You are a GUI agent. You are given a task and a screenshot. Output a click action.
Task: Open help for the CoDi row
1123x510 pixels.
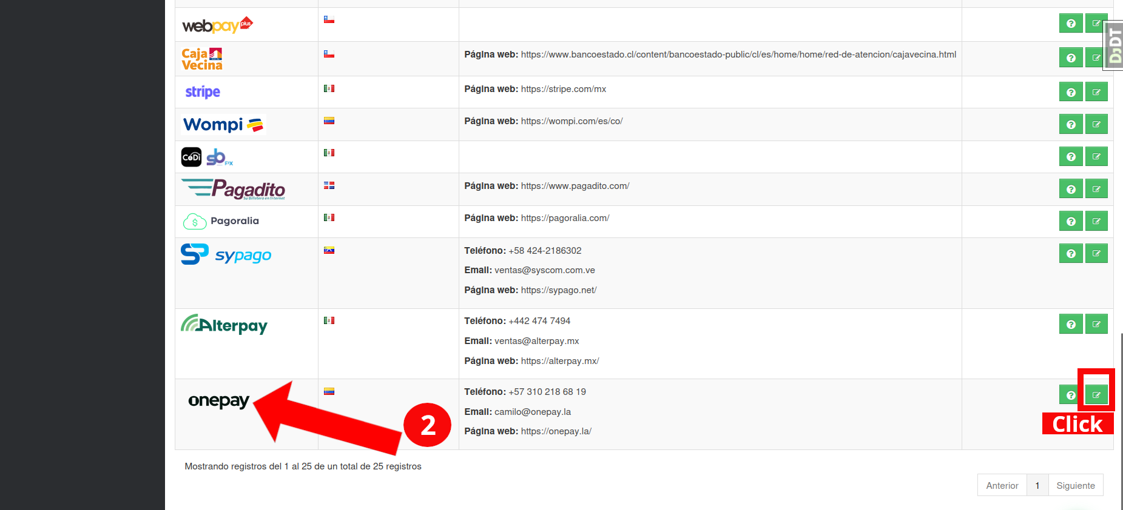(1071, 156)
